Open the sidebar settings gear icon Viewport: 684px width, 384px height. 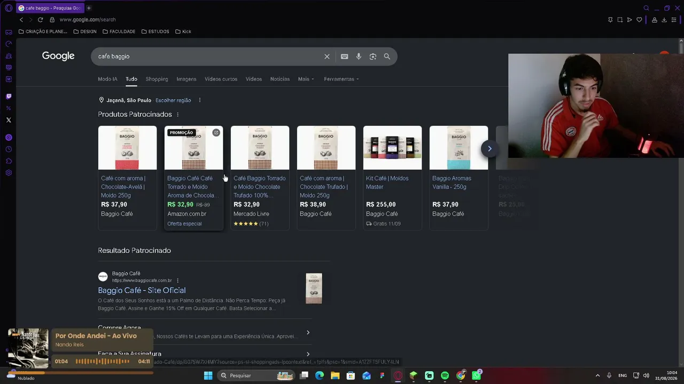pyautogui.click(x=9, y=173)
